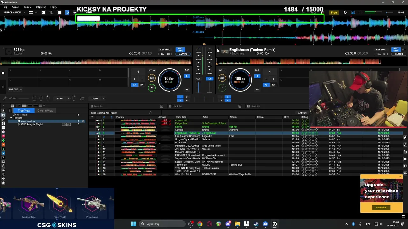Open SoundCloud icon in sidebar
The width and height of the screenshot is (408, 229).
click(3, 145)
